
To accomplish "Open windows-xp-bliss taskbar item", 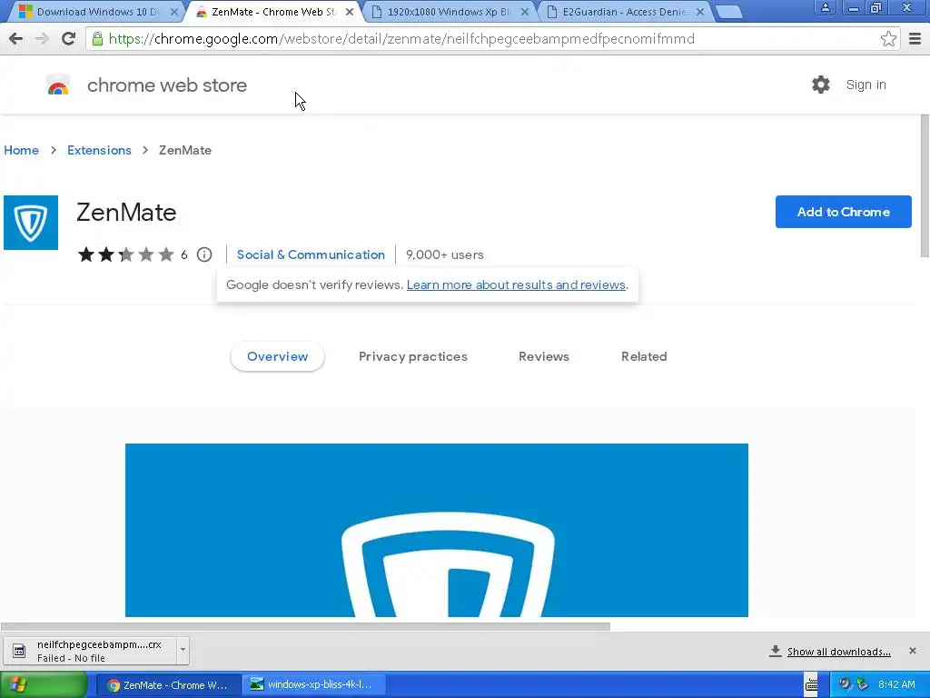I will click(314, 685).
